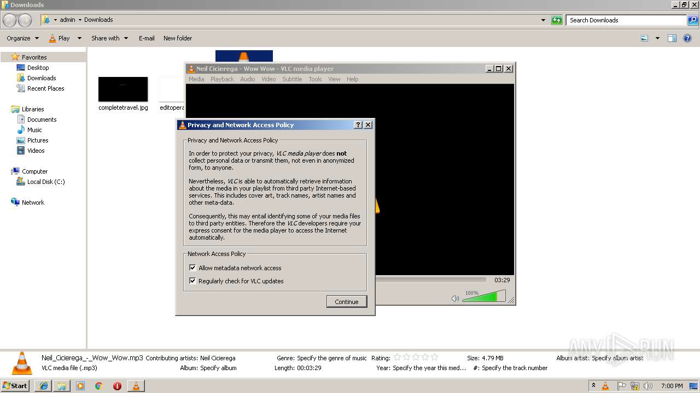Open the Share with dropdown

tap(109, 38)
